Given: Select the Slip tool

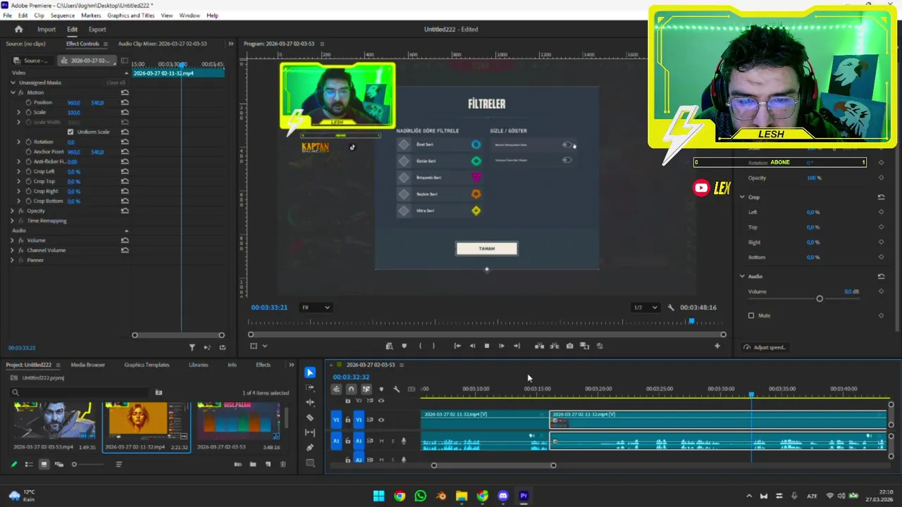Looking at the screenshot, I should pyautogui.click(x=310, y=432).
